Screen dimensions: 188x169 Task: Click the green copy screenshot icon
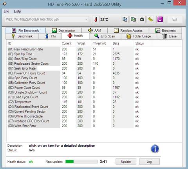(133, 20)
